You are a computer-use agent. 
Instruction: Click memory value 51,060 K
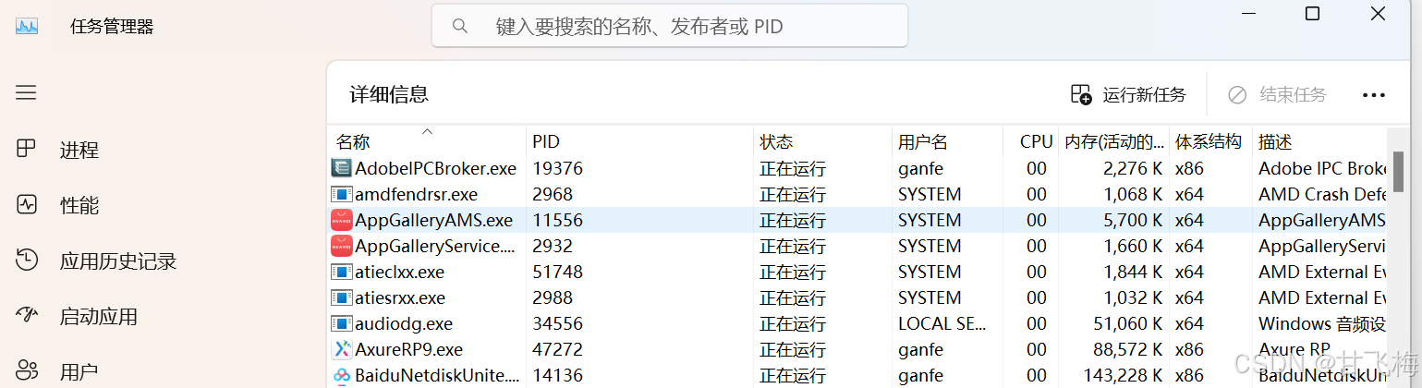[1127, 323]
